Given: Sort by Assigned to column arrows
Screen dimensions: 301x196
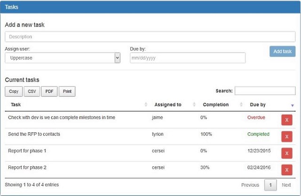Looking at the screenshot, I should [x=194, y=105].
